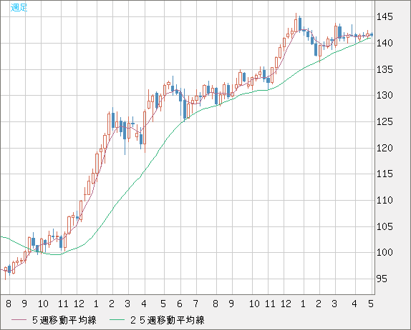Viewport: 411px width, 330px height.
Task: Click the 125 price axis label
Action: (x=385, y=122)
